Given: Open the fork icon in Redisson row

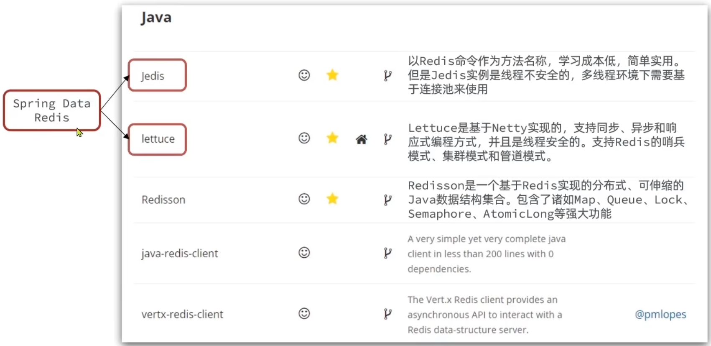Looking at the screenshot, I should coord(387,200).
